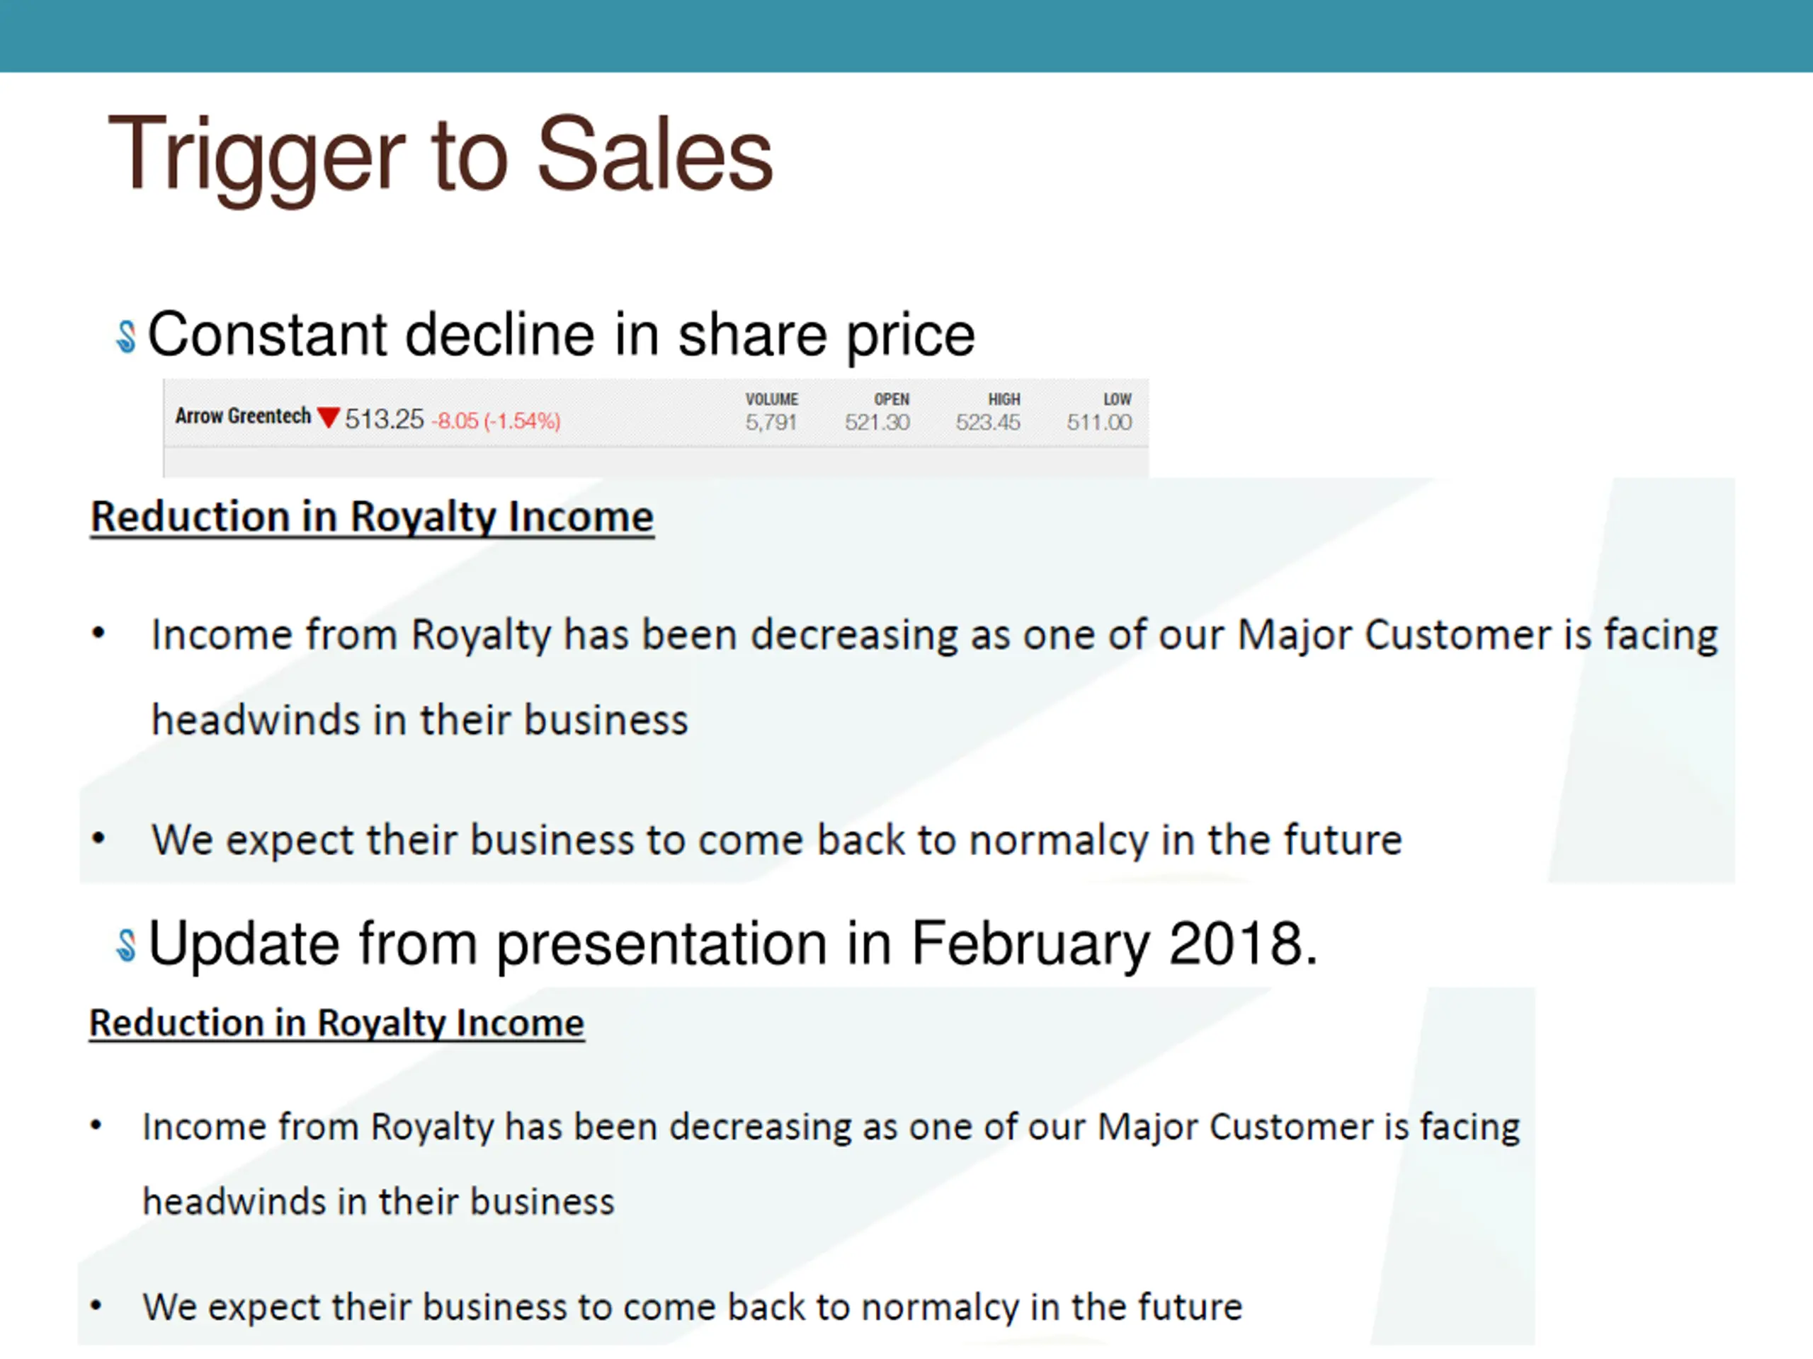Click the HIGH price 523.45
Image resolution: width=1813 pixels, height=1359 pixels.
coord(988,423)
